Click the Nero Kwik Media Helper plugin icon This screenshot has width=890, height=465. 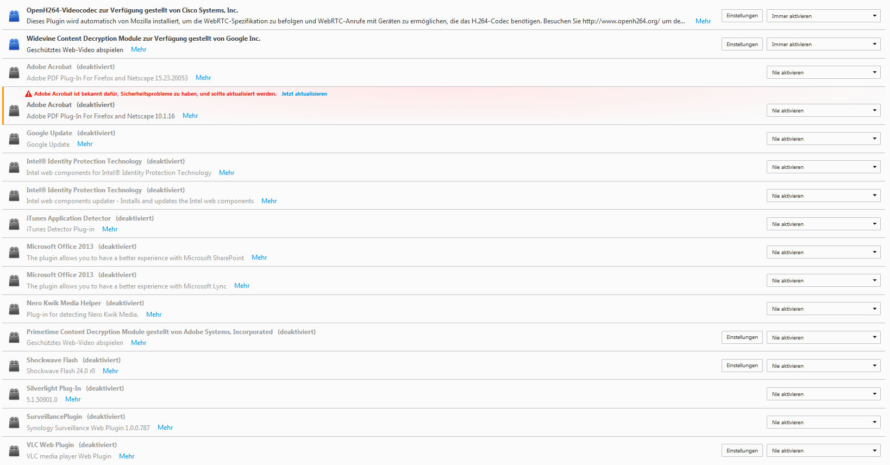(14, 309)
